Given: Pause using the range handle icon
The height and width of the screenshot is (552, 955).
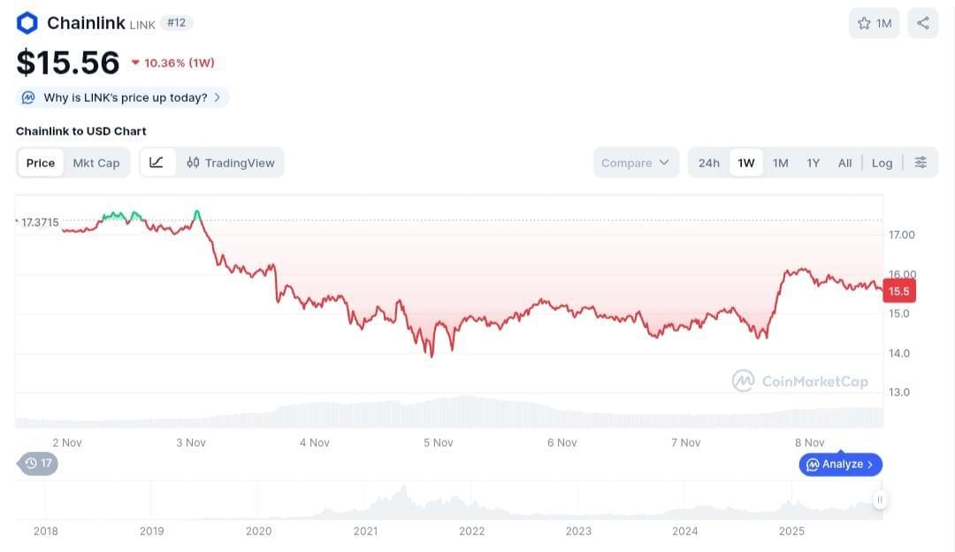Looking at the screenshot, I should pyautogui.click(x=880, y=500).
